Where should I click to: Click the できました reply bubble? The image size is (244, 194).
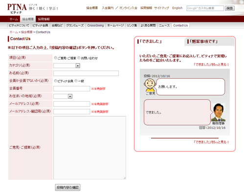[x=177, y=112]
